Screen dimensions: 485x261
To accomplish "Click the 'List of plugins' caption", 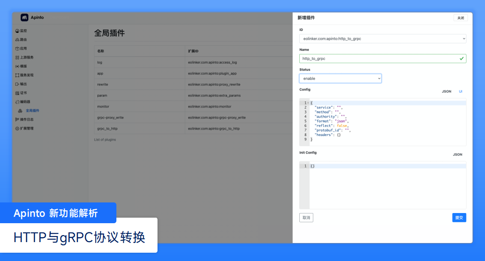I will 105,140.
